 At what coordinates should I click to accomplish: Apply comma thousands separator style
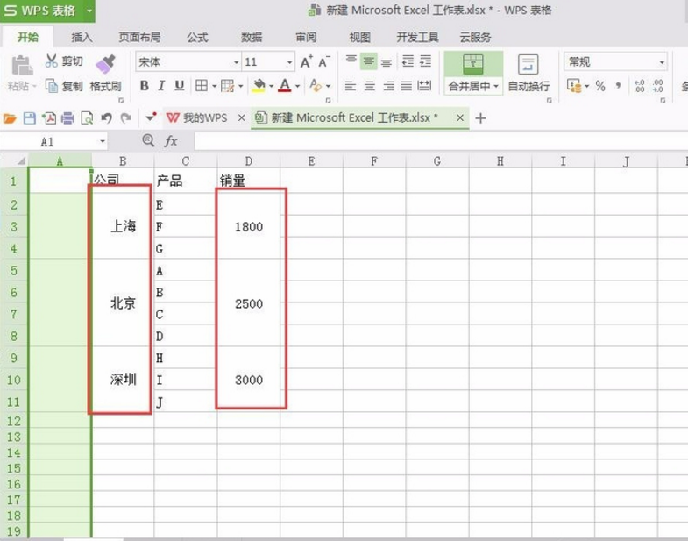(x=618, y=86)
